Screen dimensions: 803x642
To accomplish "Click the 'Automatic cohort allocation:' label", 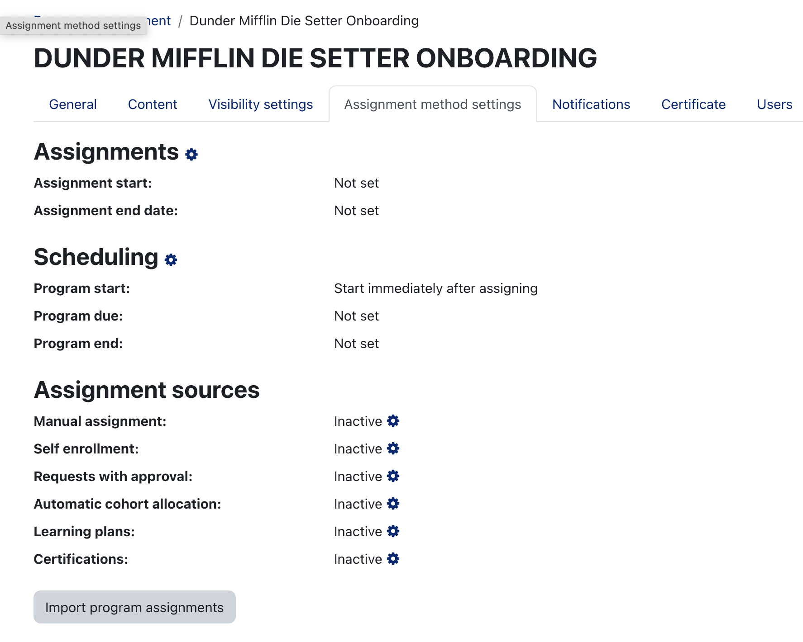I will pos(128,504).
